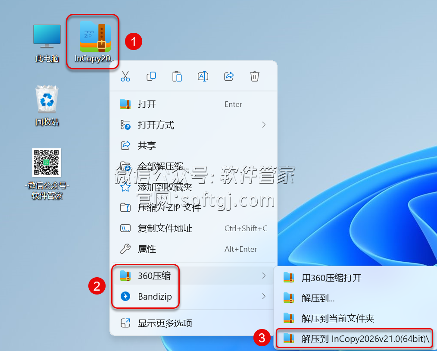Choose 解压到当前文件夹 in submenu
This screenshot has height=351, width=437.
[x=356, y=318]
